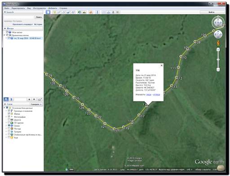Expand the Галерея layer node
This screenshot has width=230, height=176.
point(6,132)
